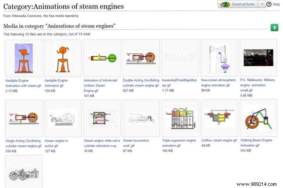283x188 pixels.
Task: Click Steam engine slide-valve cylinder animation link
Action: [x=101, y=143]
